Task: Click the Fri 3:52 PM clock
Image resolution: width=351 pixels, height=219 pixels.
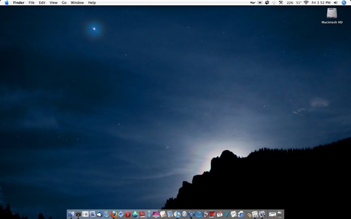Action: 321,3
